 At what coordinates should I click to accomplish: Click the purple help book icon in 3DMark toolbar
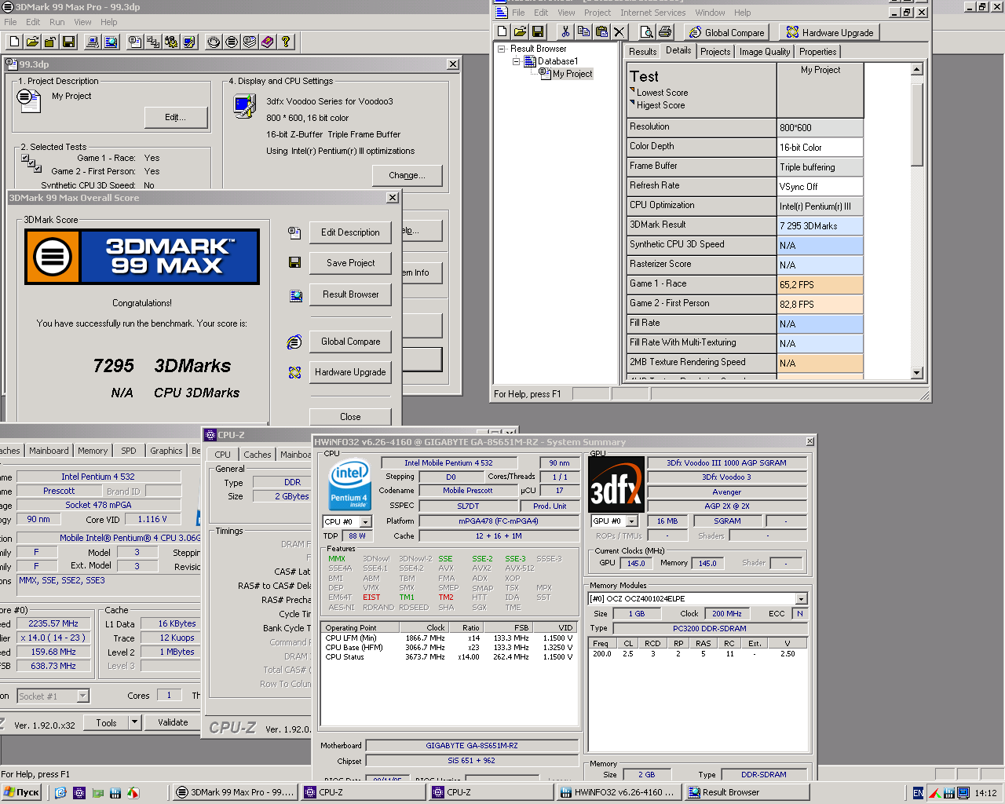click(268, 42)
